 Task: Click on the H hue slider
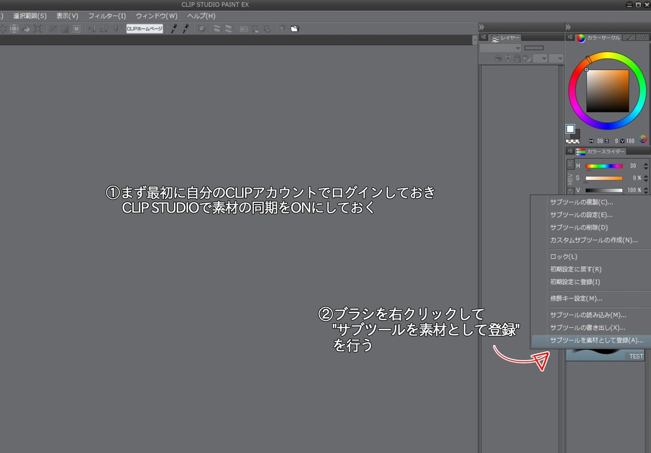pyautogui.click(x=604, y=166)
